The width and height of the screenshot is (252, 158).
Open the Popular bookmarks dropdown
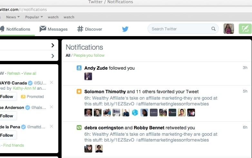(34, 17)
